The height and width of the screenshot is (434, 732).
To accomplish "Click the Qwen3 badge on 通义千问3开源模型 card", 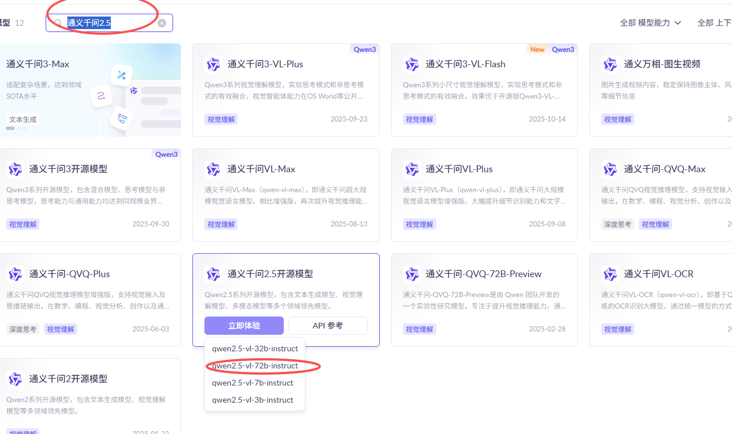I will point(167,155).
